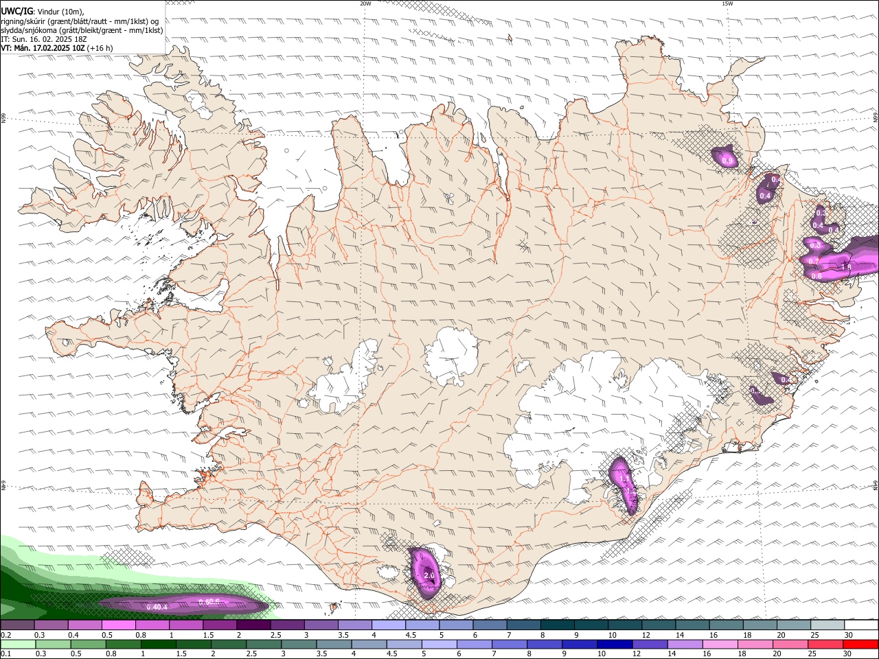Pick the upper legend pale gray swatch between 25 and 30
The image size is (879, 659).
coord(828,625)
